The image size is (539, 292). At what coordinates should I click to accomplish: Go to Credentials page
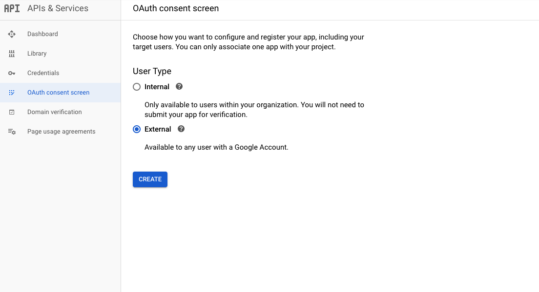pyautogui.click(x=60, y=73)
